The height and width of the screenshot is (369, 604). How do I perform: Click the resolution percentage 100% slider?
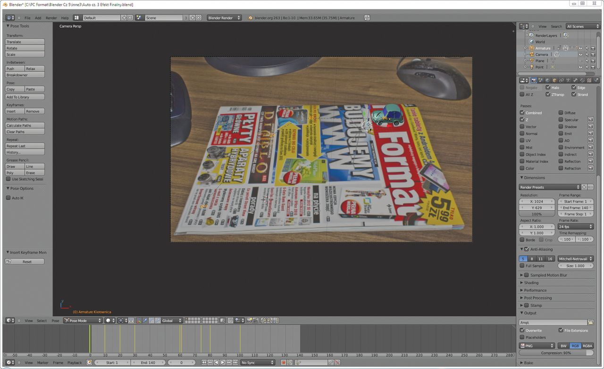pyautogui.click(x=537, y=214)
